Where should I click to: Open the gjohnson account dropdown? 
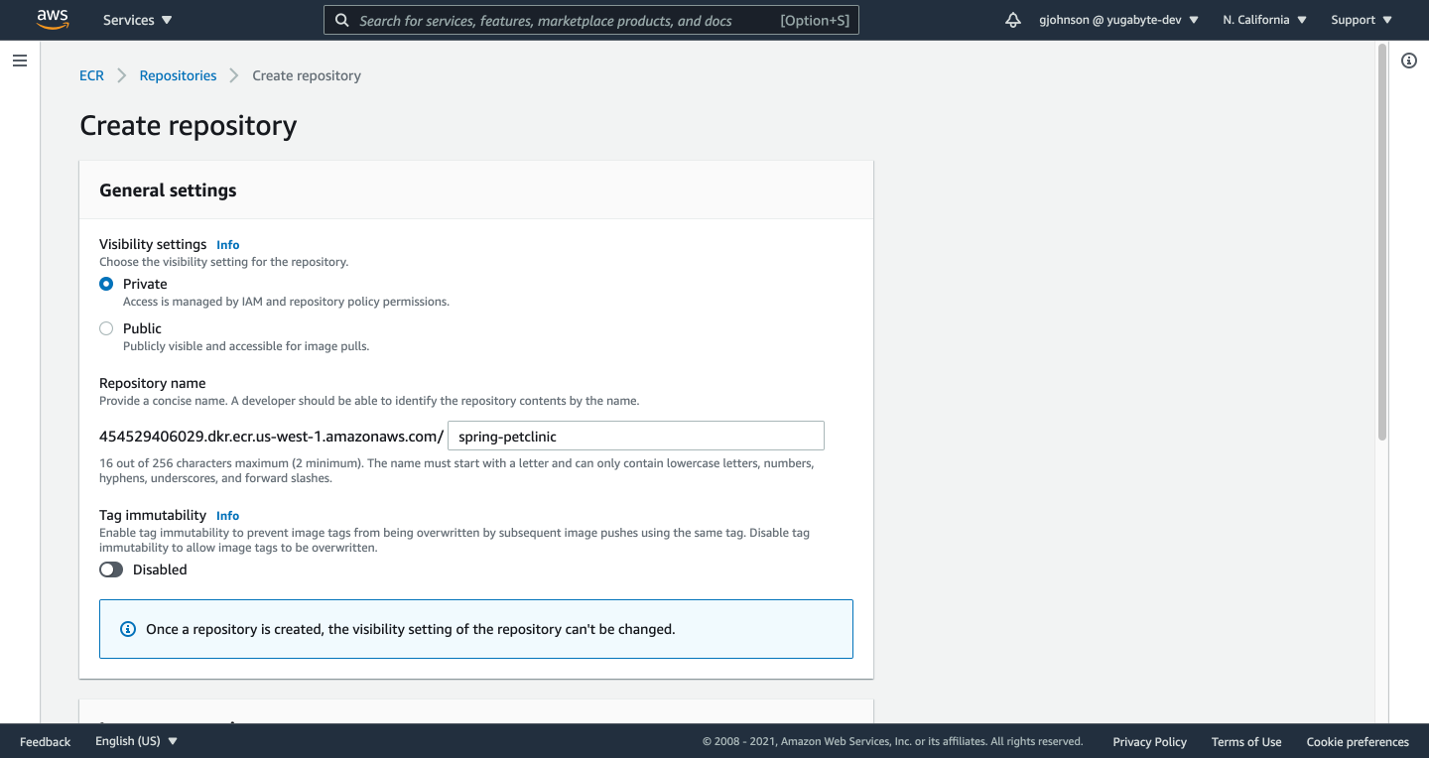[1118, 20]
